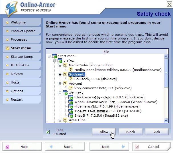
Task: Click trusted icon beside JSQSF32.EXE entry
Action: 71,111
